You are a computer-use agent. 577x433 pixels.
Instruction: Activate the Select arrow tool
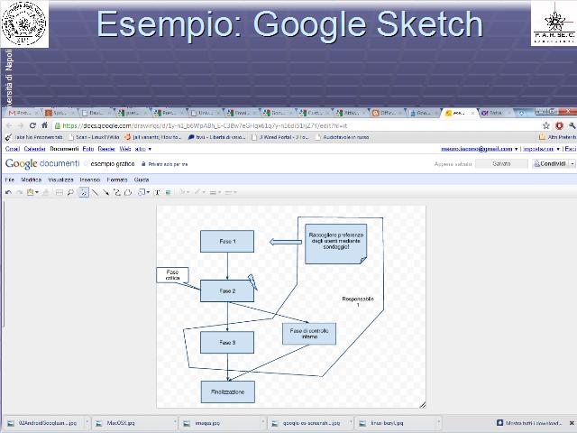pos(84,192)
